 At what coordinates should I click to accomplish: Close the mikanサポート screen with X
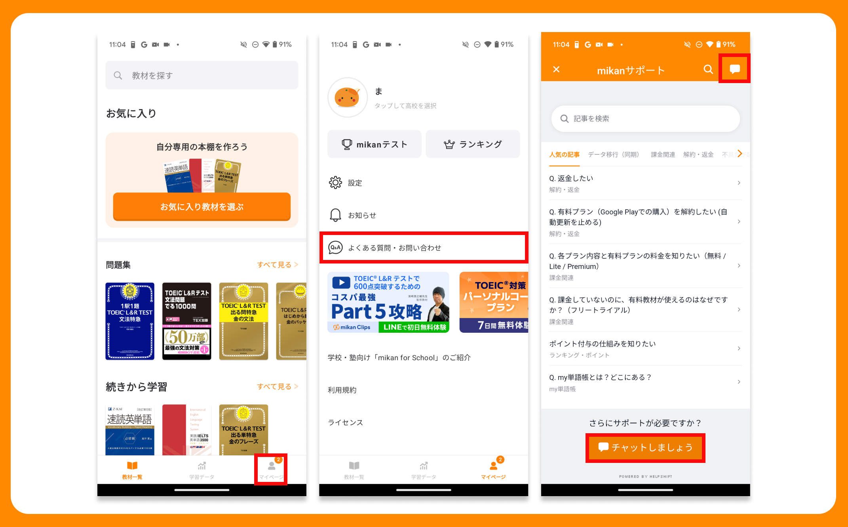click(x=556, y=70)
